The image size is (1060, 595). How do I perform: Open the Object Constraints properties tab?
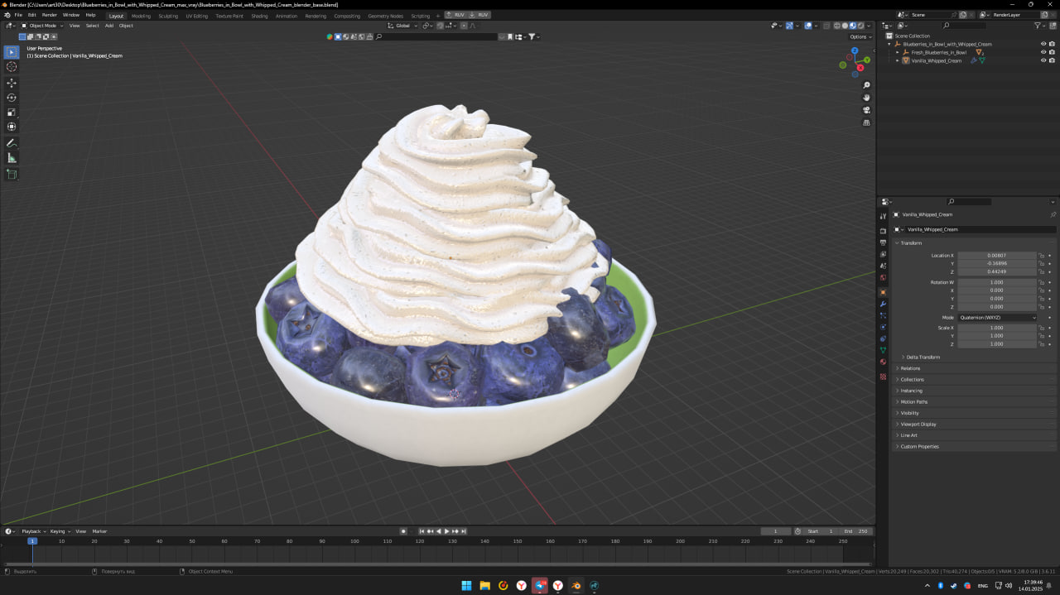click(x=883, y=338)
